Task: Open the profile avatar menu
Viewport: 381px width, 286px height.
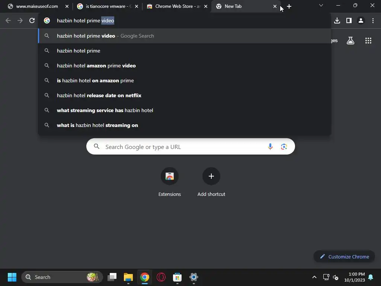Action: pos(361,21)
